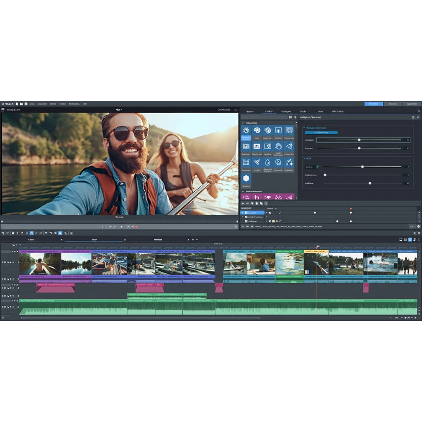Solo track 3 with its S button
The height and width of the screenshot is (422, 422).
pyautogui.click(x=3, y=288)
